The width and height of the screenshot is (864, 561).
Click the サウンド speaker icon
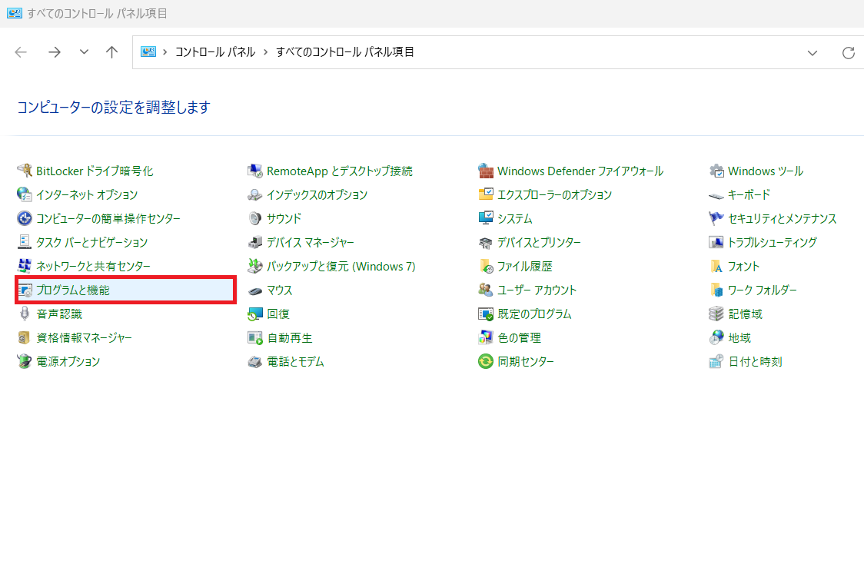click(254, 218)
